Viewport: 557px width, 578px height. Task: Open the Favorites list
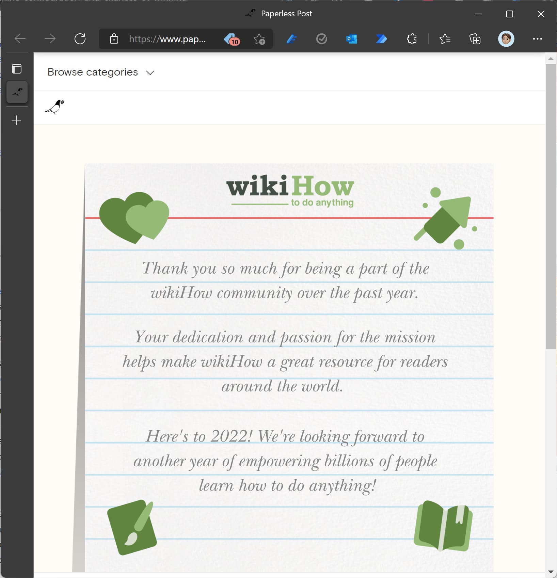click(445, 39)
